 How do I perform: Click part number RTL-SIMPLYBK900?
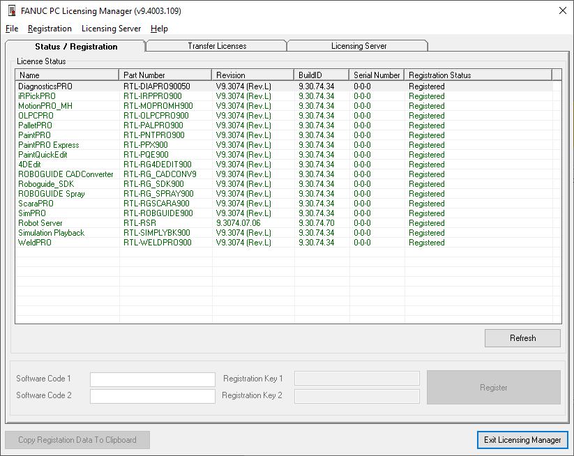(x=157, y=233)
